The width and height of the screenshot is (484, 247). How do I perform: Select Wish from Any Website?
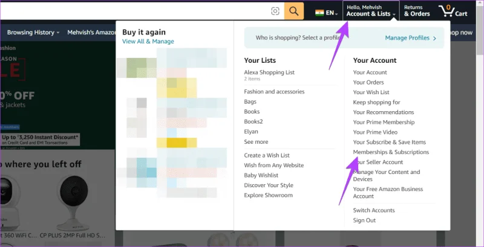click(x=274, y=165)
